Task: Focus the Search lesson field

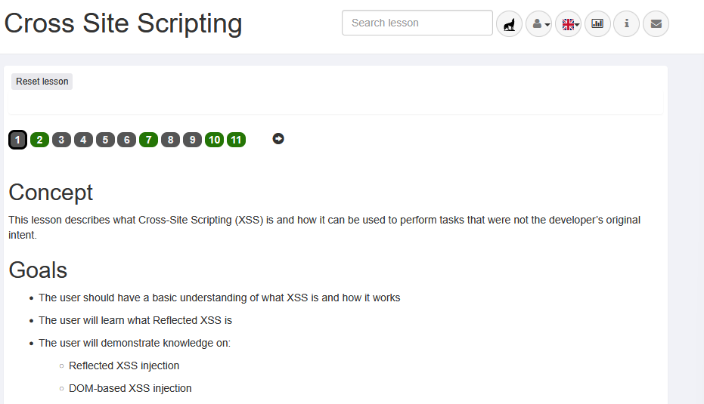Action: [417, 23]
